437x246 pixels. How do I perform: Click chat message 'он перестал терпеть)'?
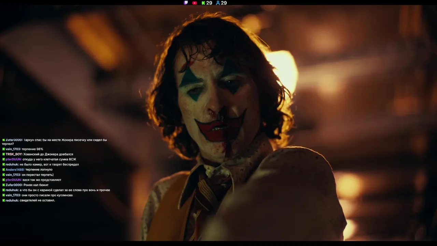[x=38, y=175]
